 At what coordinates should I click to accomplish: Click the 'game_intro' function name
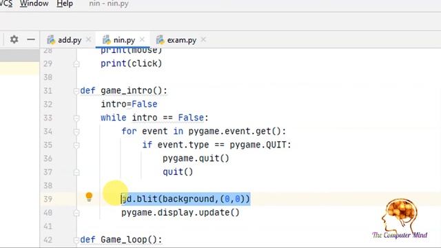(x=126, y=91)
